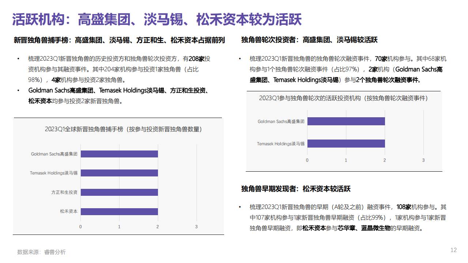Viewport: 468px width, 263px height.
Task: Click label Goldman Sachs高盛集团 in left chart
Action: [54, 154]
